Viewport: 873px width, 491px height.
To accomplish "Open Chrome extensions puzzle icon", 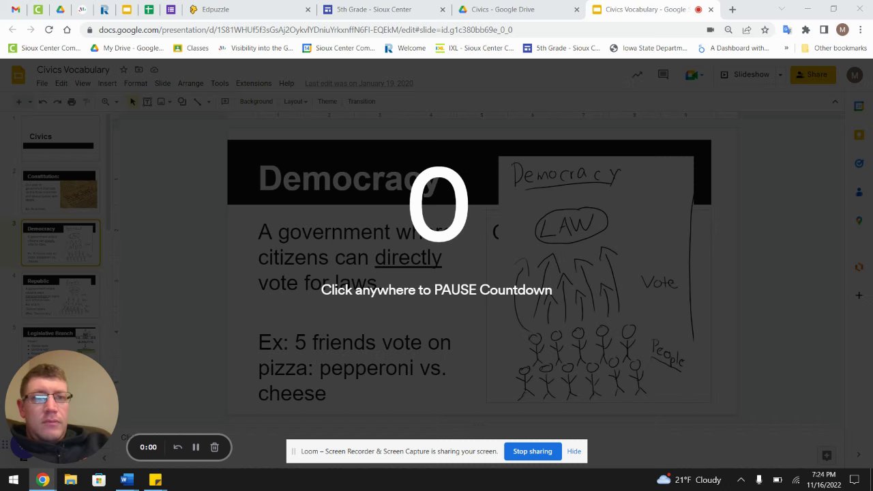I will (805, 30).
